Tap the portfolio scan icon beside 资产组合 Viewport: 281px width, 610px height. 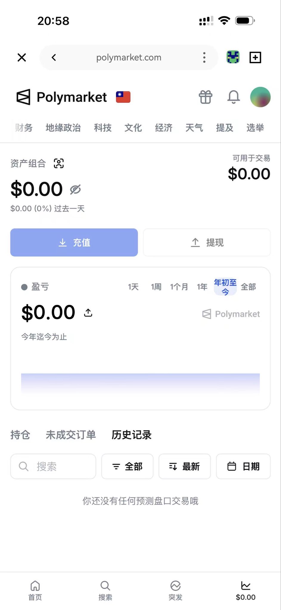(x=59, y=163)
